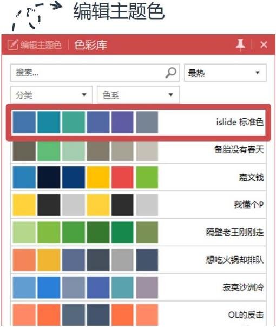Open the 编辑主题色 tab

41,45
